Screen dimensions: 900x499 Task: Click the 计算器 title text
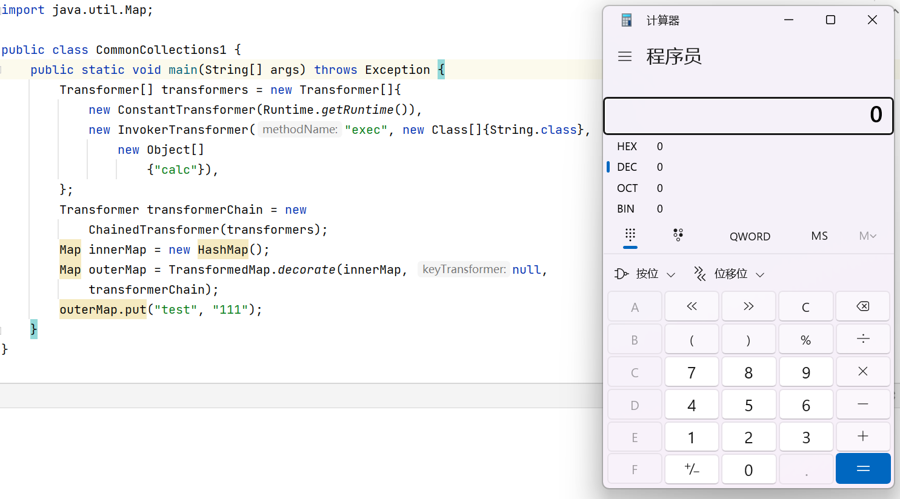click(x=663, y=21)
